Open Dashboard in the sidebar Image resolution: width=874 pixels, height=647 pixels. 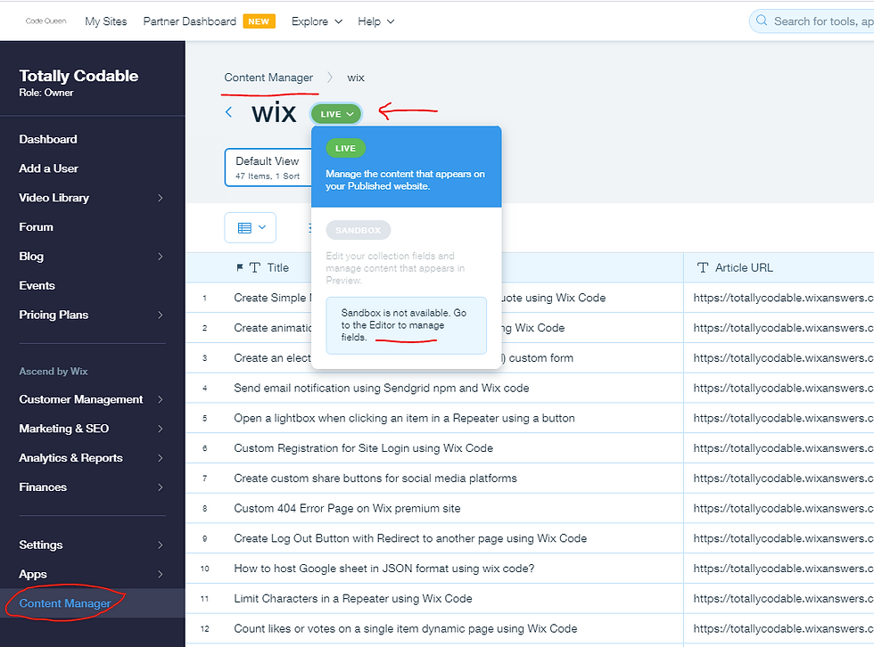[48, 139]
